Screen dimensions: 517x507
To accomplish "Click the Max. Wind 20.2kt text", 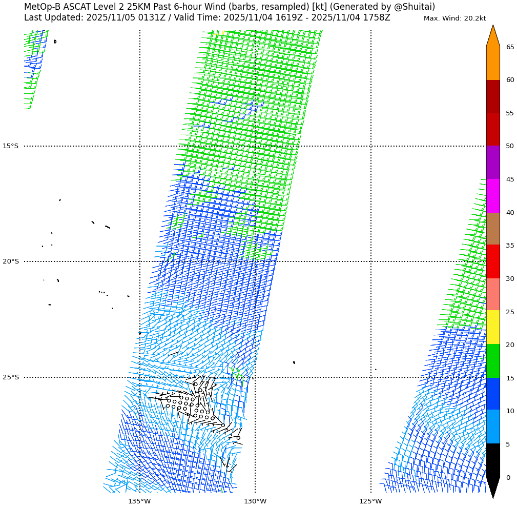I will point(454,18).
